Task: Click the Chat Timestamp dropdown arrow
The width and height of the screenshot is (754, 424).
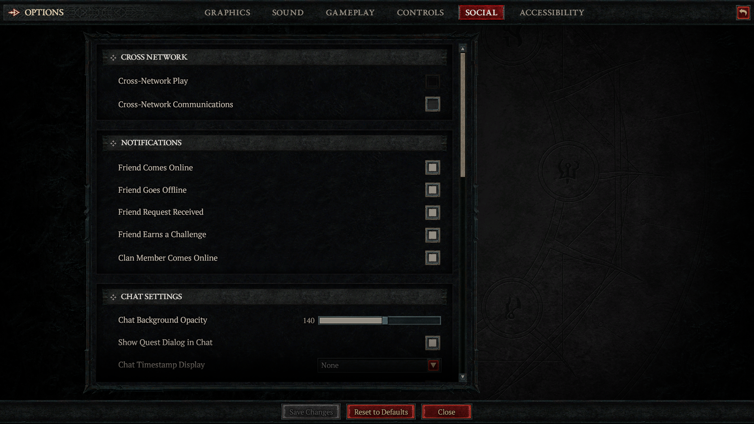Action: click(434, 364)
